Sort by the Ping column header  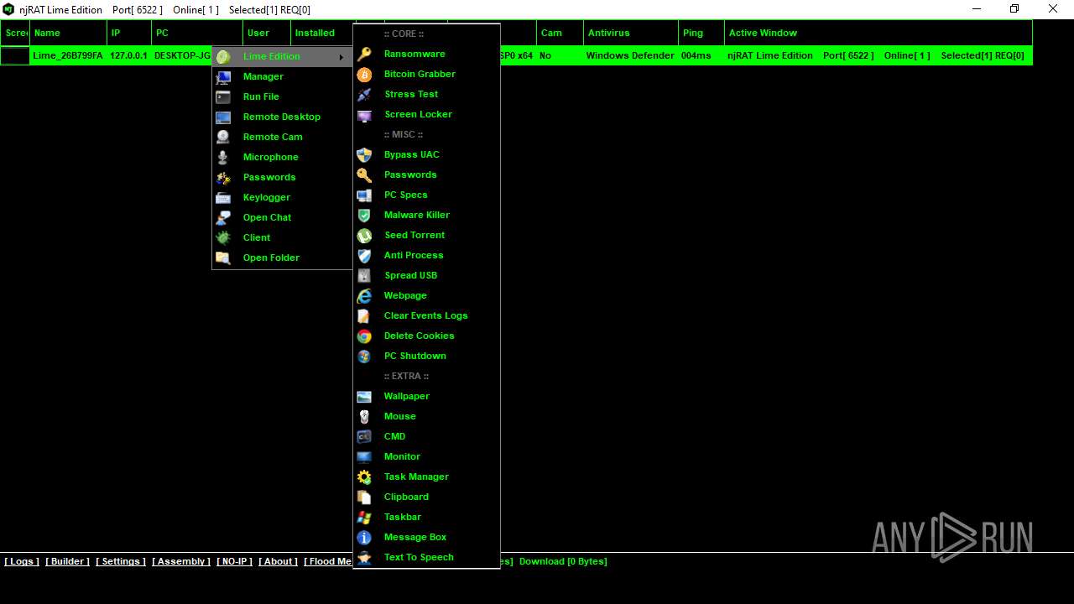[x=701, y=33]
